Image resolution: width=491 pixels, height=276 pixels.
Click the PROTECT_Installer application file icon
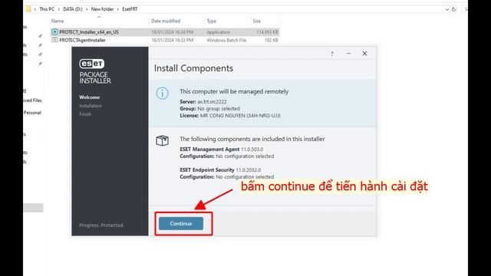click(54, 32)
